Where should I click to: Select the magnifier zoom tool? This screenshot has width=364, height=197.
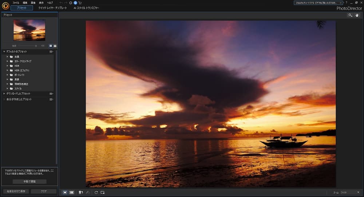coord(350,15)
